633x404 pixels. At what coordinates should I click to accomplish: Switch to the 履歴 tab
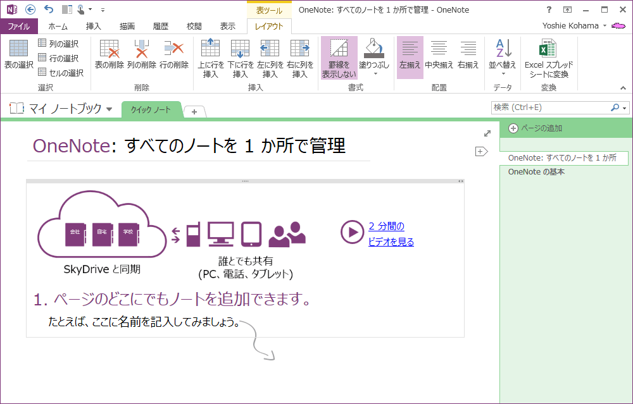coord(160,26)
